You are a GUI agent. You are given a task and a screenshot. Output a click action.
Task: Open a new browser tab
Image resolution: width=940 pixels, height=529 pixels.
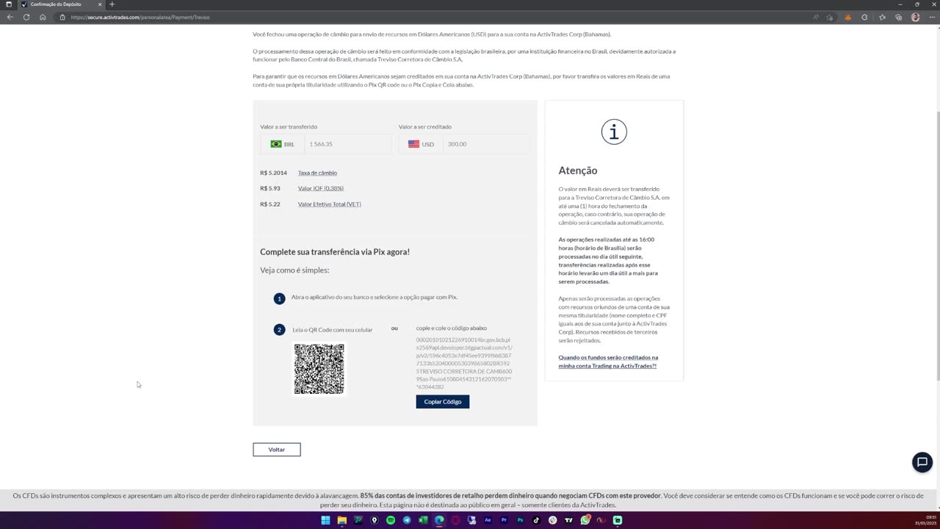[112, 4]
